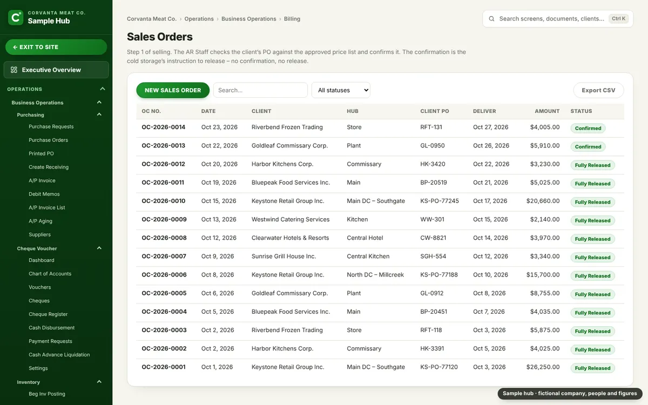Image resolution: width=648 pixels, height=405 pixels.
Task: Collapse the Operations section chevron
Action: click(103, 89)
